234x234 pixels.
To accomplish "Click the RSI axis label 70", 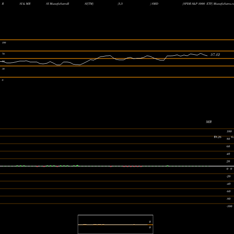I will point(3,54).
